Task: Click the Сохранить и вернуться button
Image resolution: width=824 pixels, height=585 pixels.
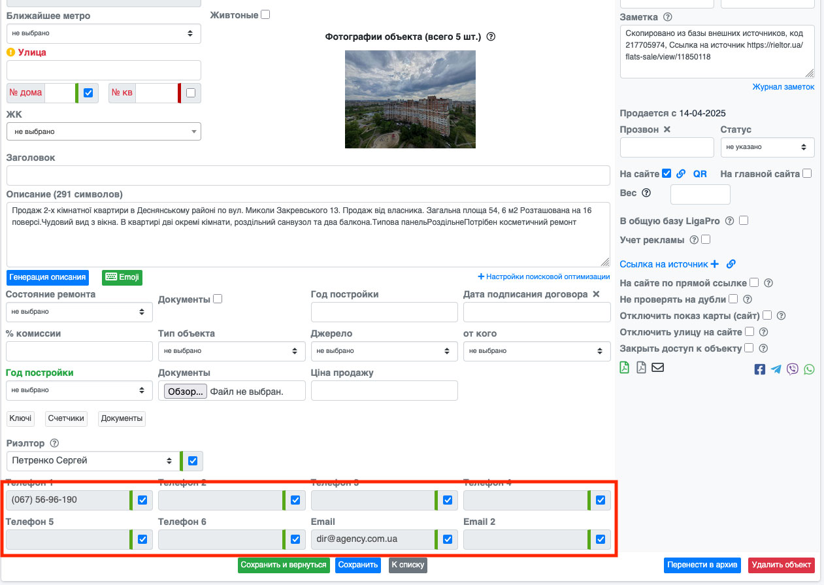Action: (284, 565)
